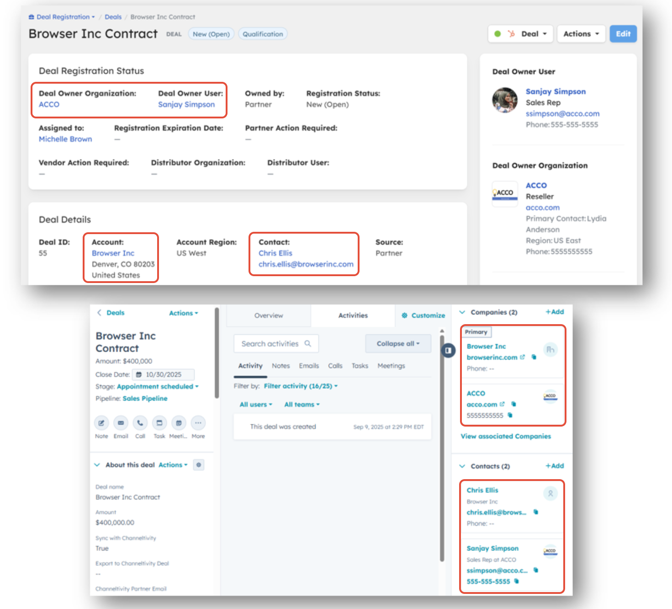The image size is (672, 609).
Task: Copy acco.com domain with copy icon
Action: (513, 404)
